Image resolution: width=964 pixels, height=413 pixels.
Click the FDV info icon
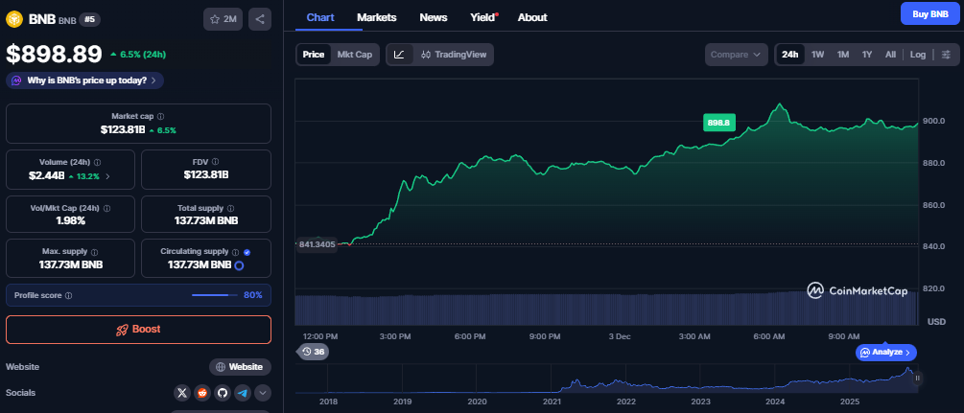[x=215, y=162]
